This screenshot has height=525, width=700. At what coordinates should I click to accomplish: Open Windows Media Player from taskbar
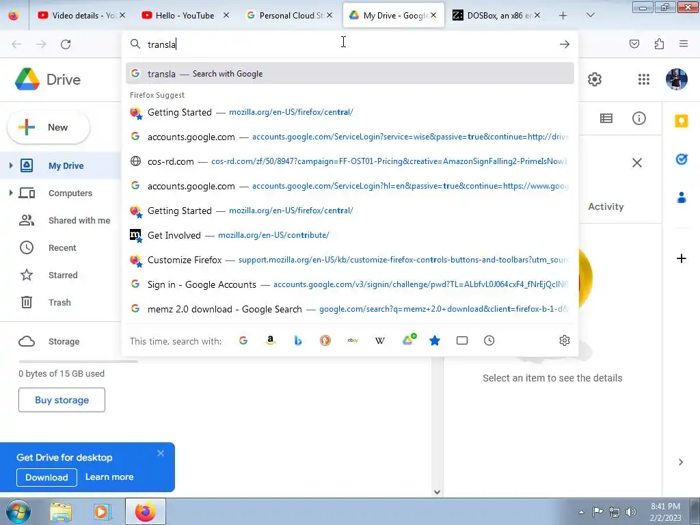[101, 511]
